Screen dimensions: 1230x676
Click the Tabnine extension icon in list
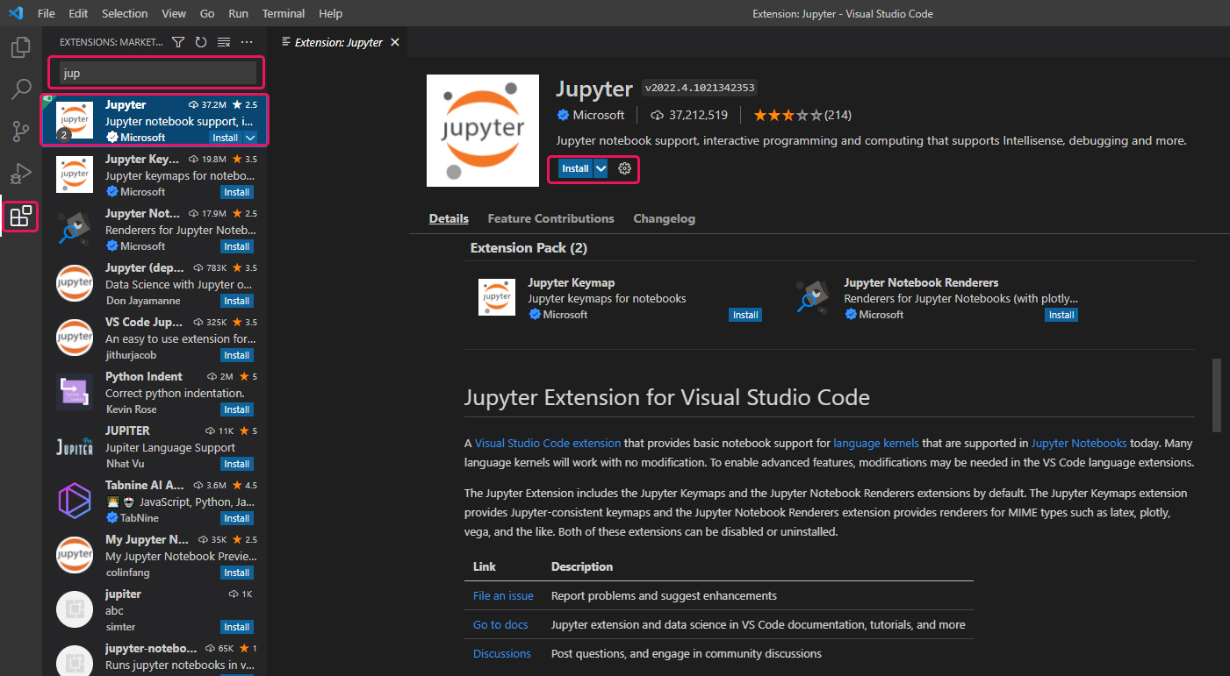(x=75, y=501)
